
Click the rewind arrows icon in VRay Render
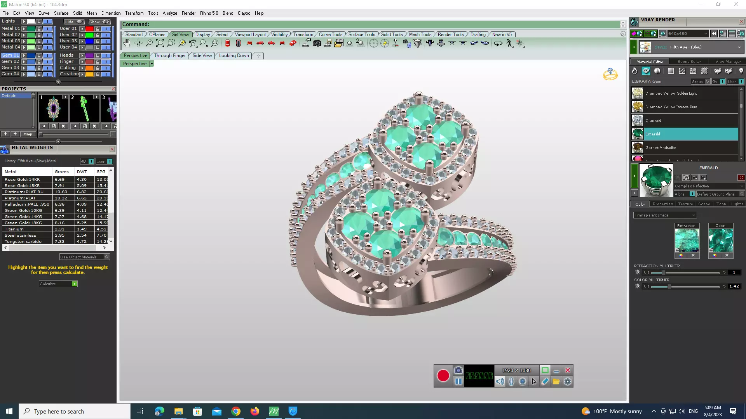[x=714, y=34]
